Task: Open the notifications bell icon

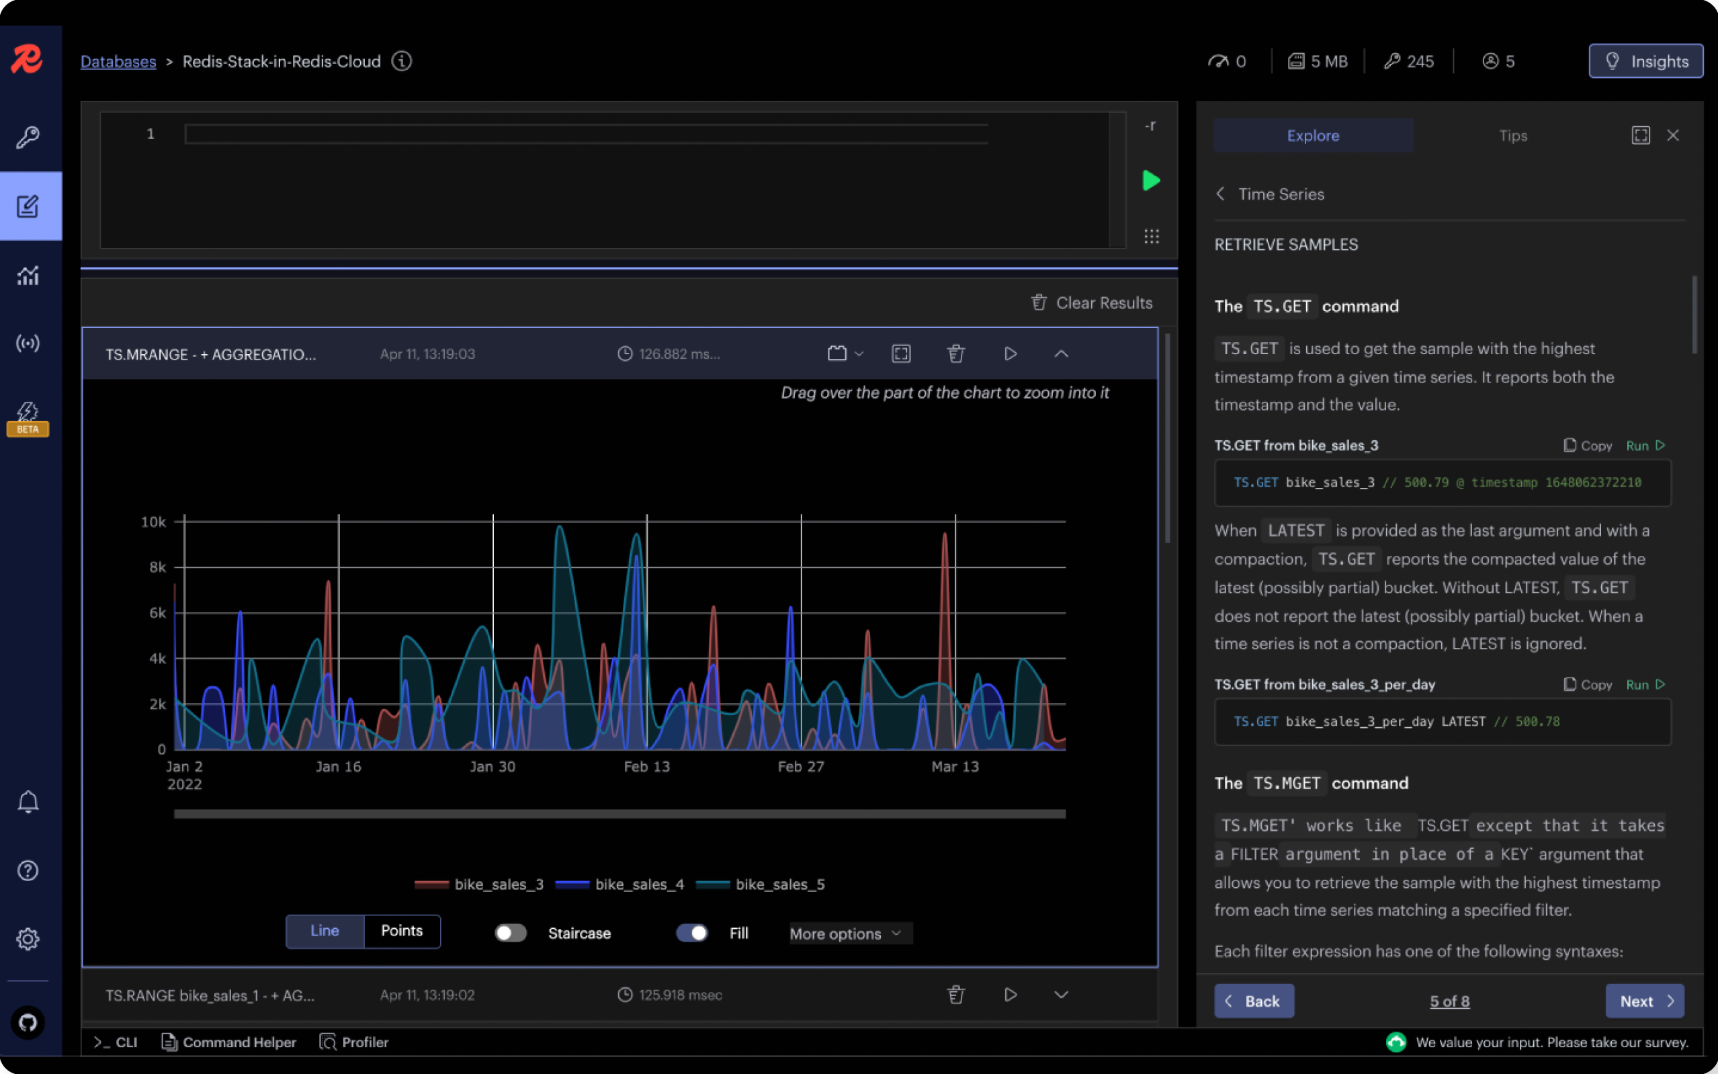Action: click(28, 802)
